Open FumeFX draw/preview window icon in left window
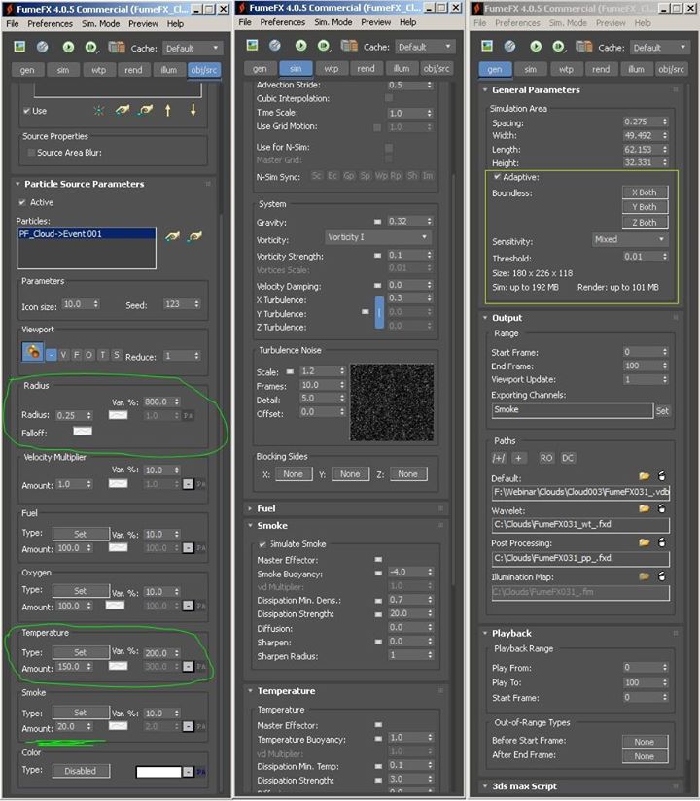 coord(19,47)
